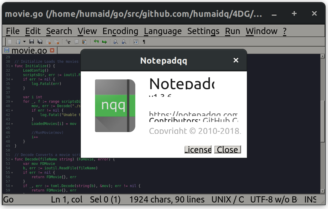Expand the Open button dropdown arrow

pos(24,41)
